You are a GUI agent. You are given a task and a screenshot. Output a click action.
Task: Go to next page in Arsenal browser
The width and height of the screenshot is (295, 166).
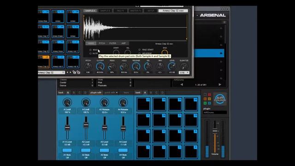[x=220, y=85]
